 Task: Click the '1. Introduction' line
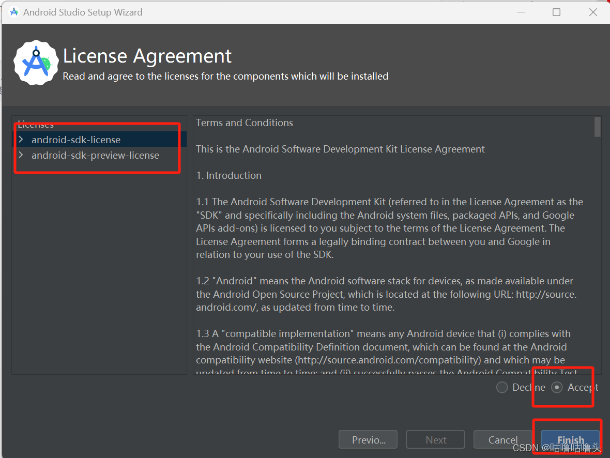[228, 175]
